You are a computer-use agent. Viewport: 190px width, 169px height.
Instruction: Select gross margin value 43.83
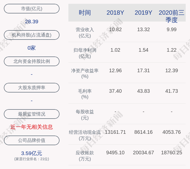coord(143,91)
